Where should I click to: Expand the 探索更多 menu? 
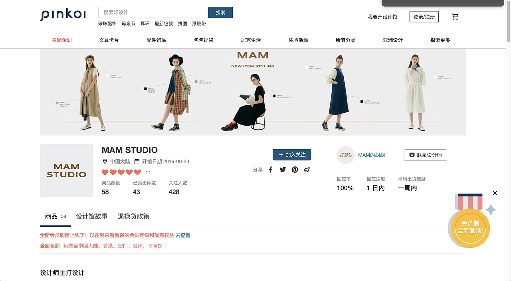[440, 40]
